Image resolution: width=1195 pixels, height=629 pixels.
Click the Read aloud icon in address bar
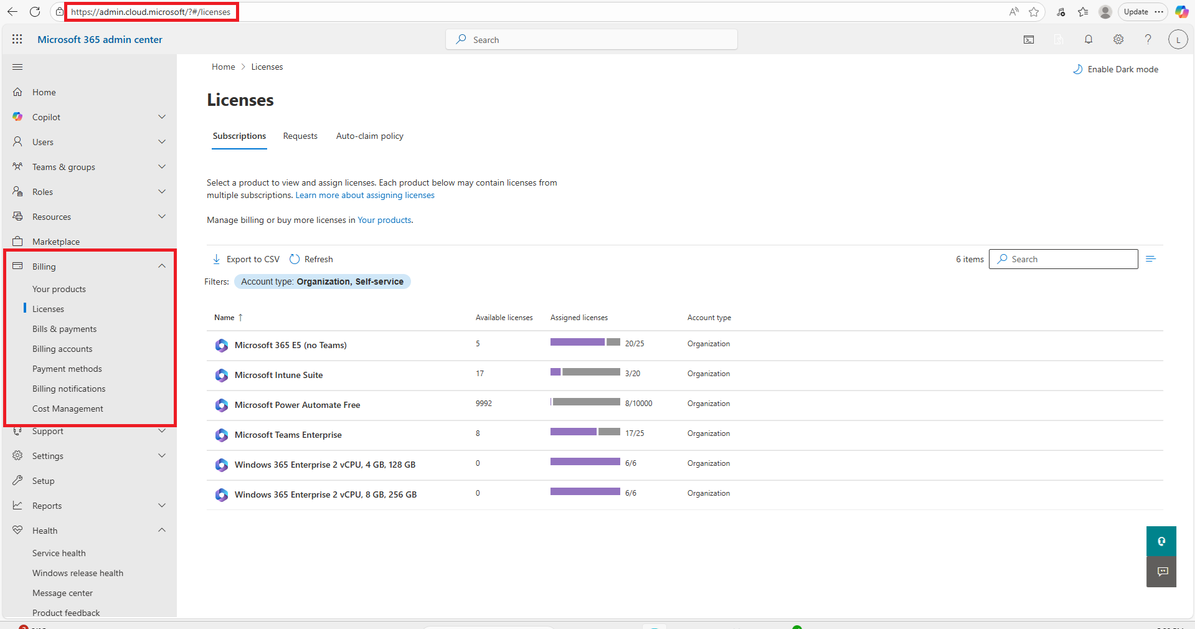[1014, 12]
